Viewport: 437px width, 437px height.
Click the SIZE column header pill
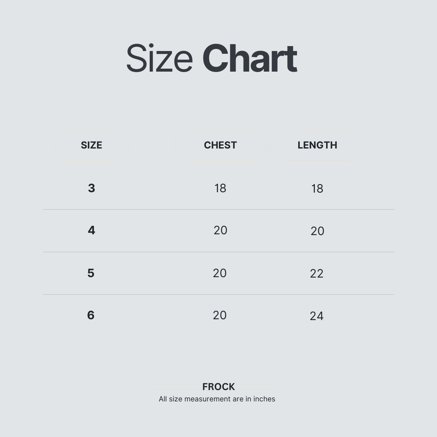91,145
